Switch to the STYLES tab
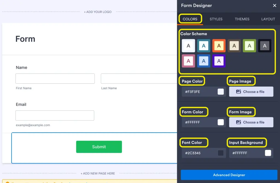The image size is (280, 183). click(x=216, y=19)
